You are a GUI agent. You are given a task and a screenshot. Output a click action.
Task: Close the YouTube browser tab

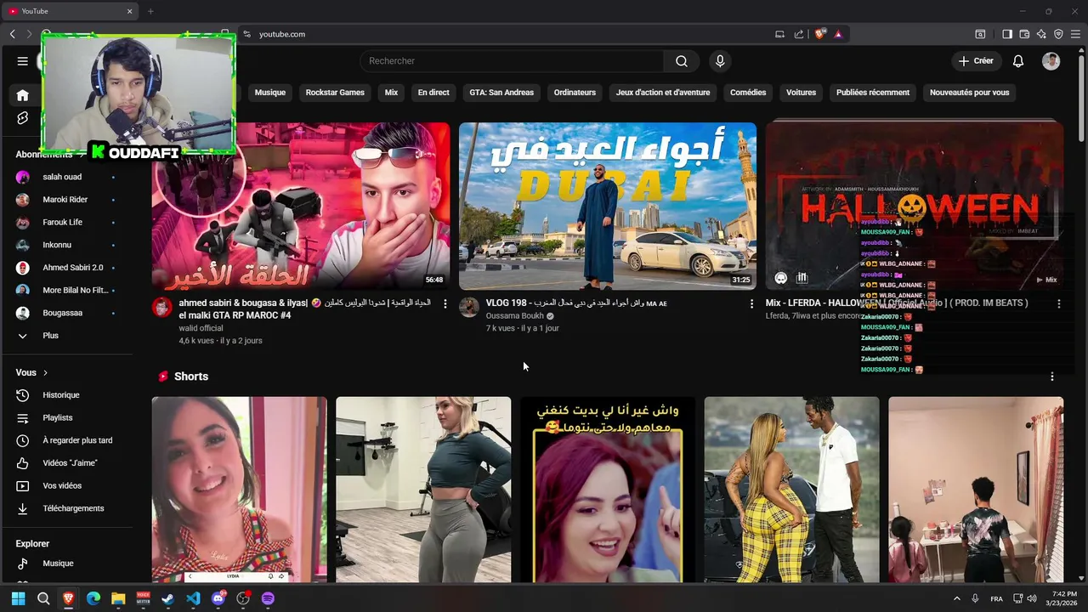click(x=130, y=11)
